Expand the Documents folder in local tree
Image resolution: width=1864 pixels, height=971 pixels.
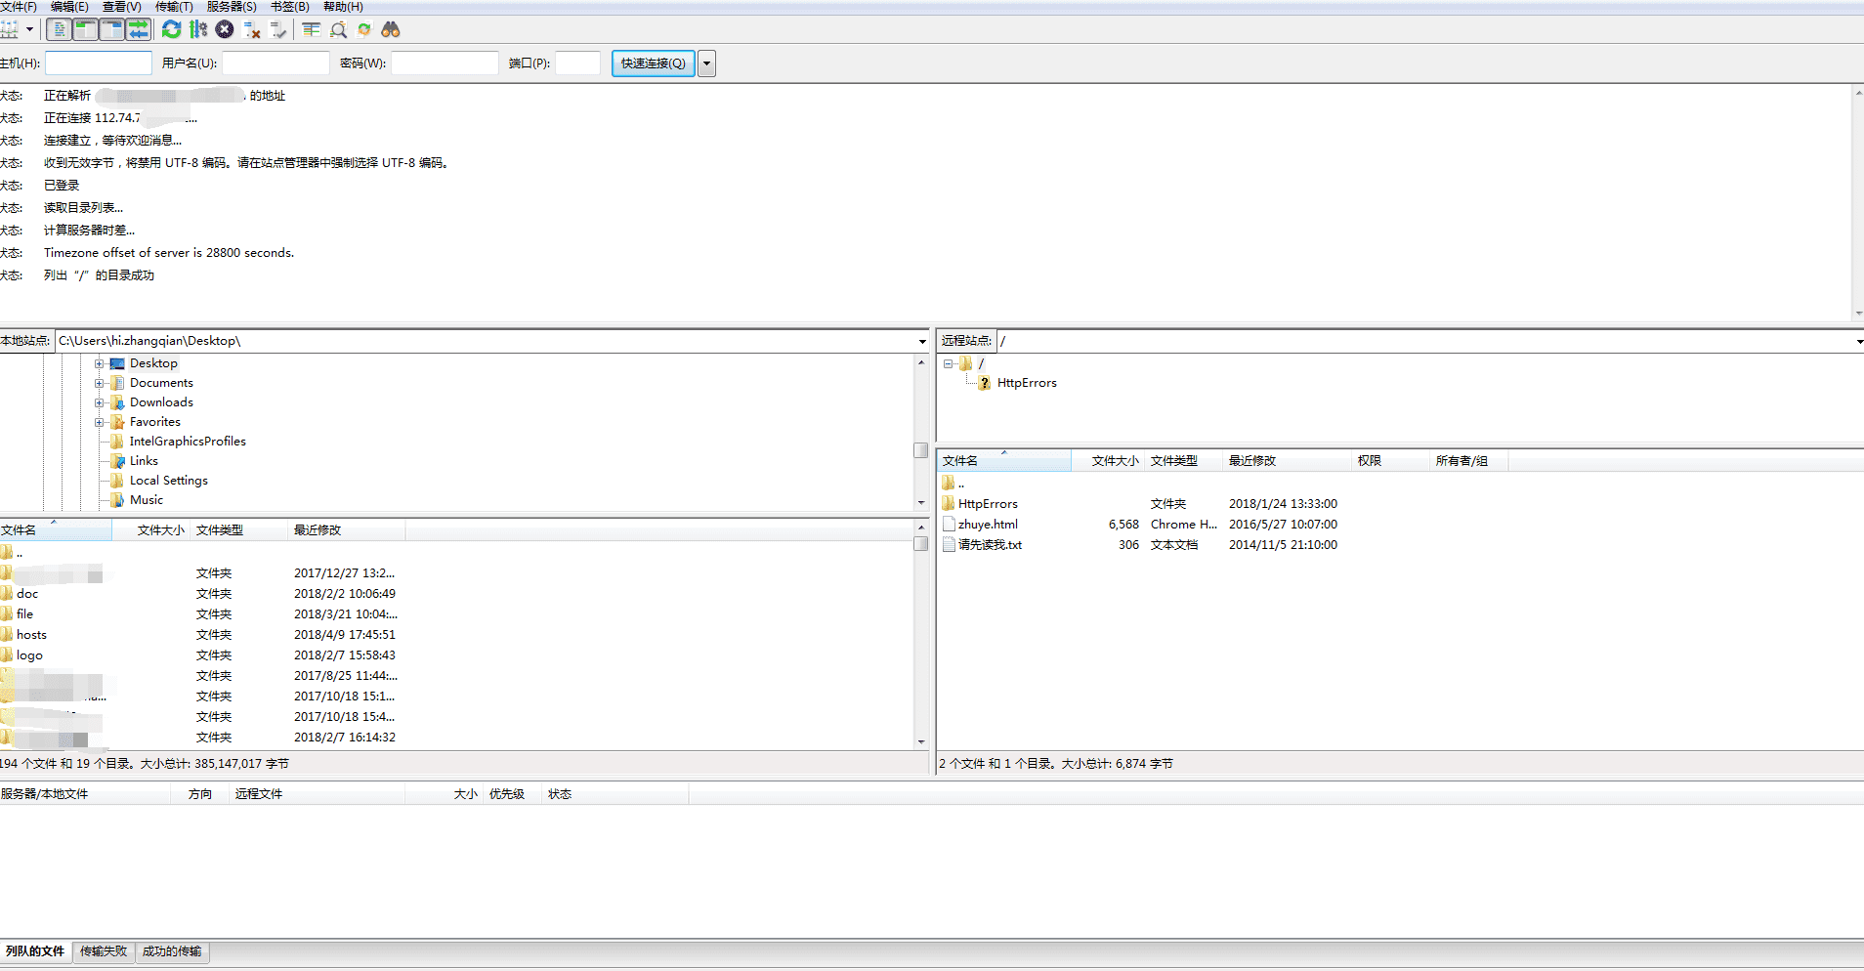[x=99, y=383]
